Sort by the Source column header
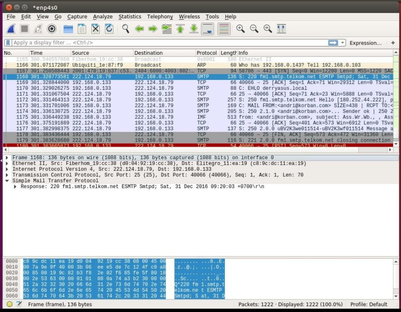 coord(102,53)
